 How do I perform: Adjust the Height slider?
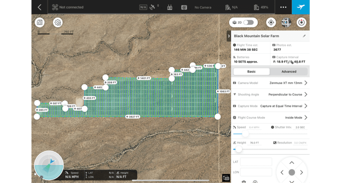click(x=239, y=149)
